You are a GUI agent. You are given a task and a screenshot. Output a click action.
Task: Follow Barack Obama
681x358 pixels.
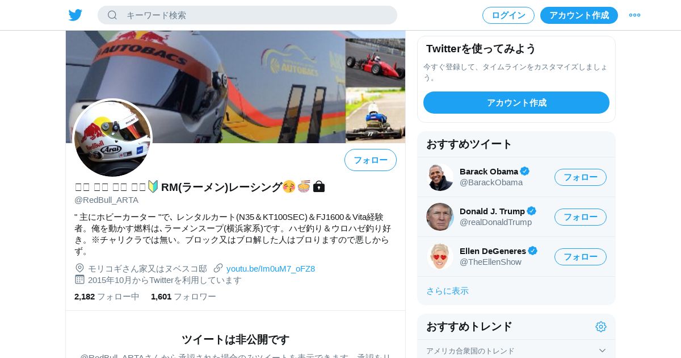click(x=581, y=177)
